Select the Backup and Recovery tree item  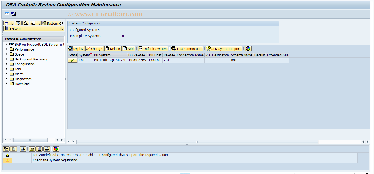(31, 59)
